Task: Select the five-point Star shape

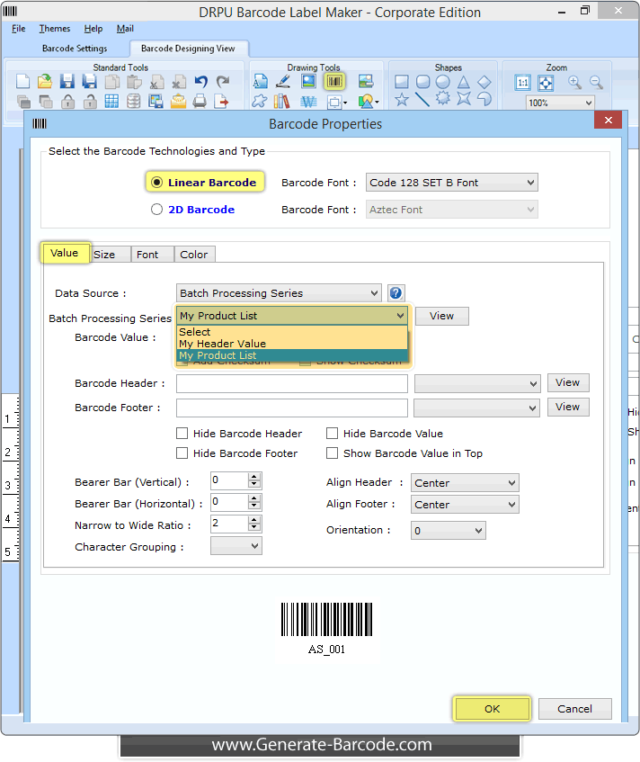Action: click(x=401, y=100)
